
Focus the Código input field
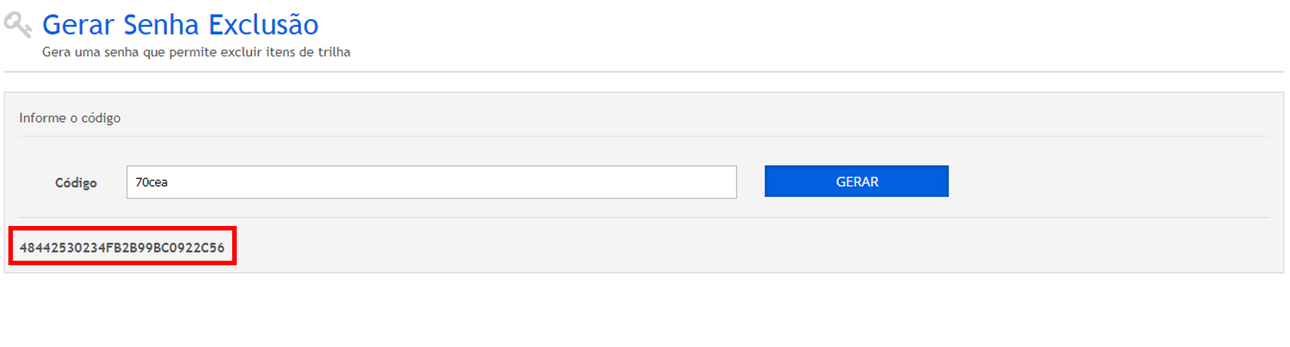point(431,182)
